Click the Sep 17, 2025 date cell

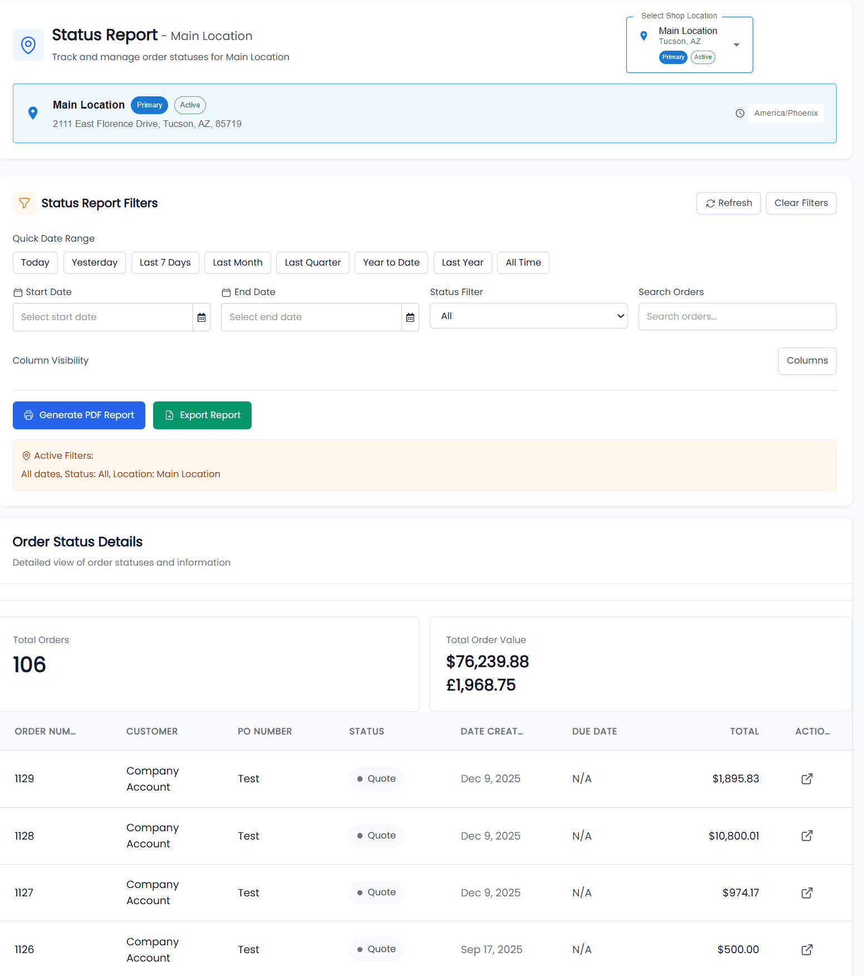coord(492,950)
